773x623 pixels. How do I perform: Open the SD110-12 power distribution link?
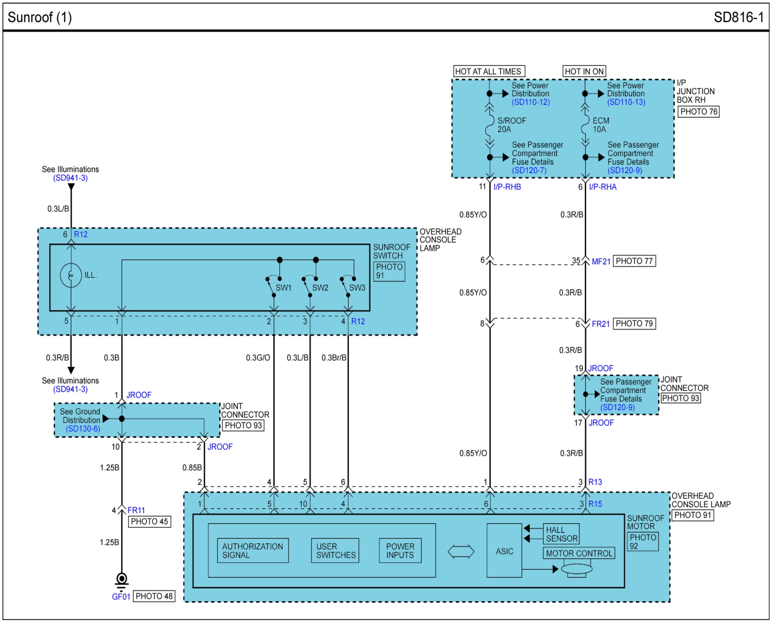point(531,102)
